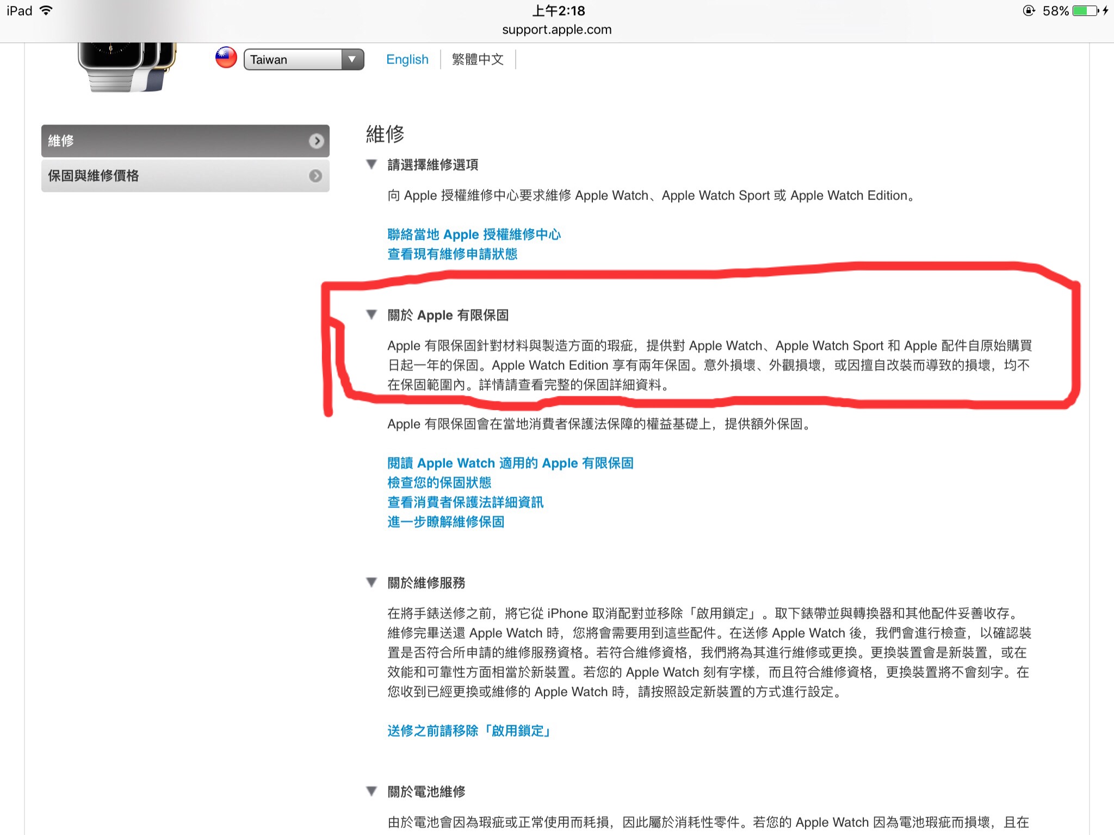The width and height of the screenshot is (1114, 835).
Task: Click the 關於維修服務 heading text
Action: [426, 583]
